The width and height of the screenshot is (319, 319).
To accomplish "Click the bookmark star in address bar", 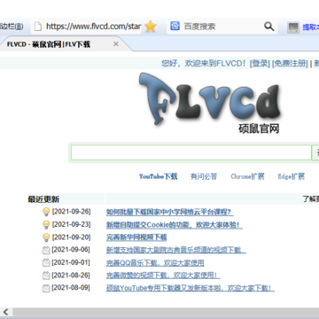I will tap(151, 27).
